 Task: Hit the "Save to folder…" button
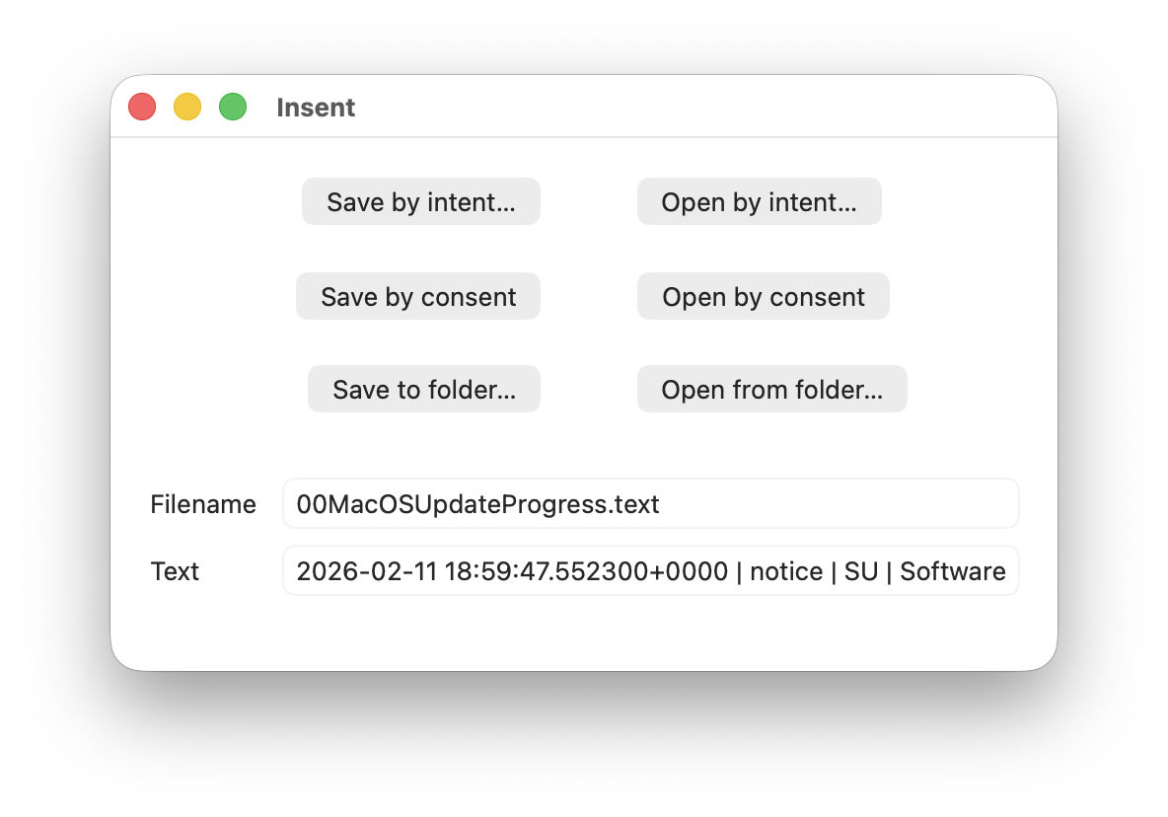[424, 390]
